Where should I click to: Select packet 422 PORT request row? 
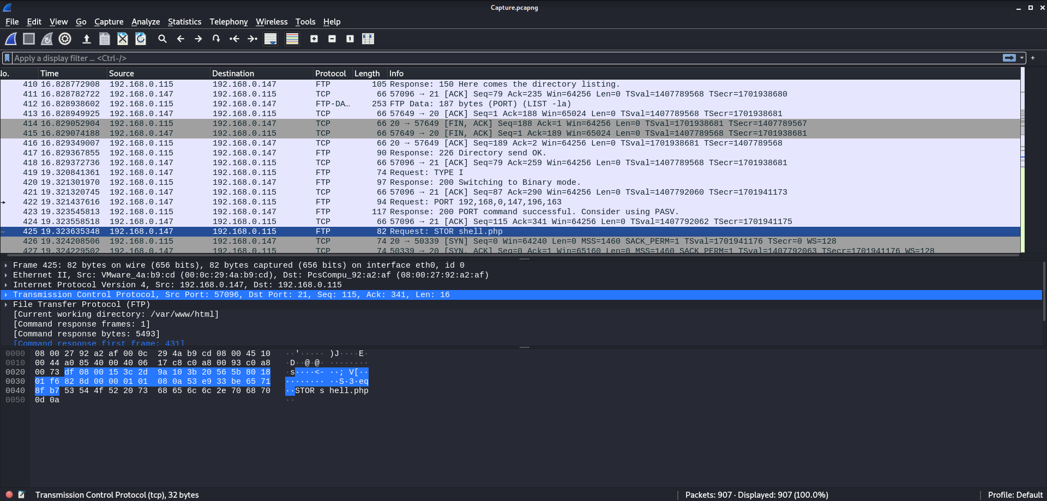510,202
